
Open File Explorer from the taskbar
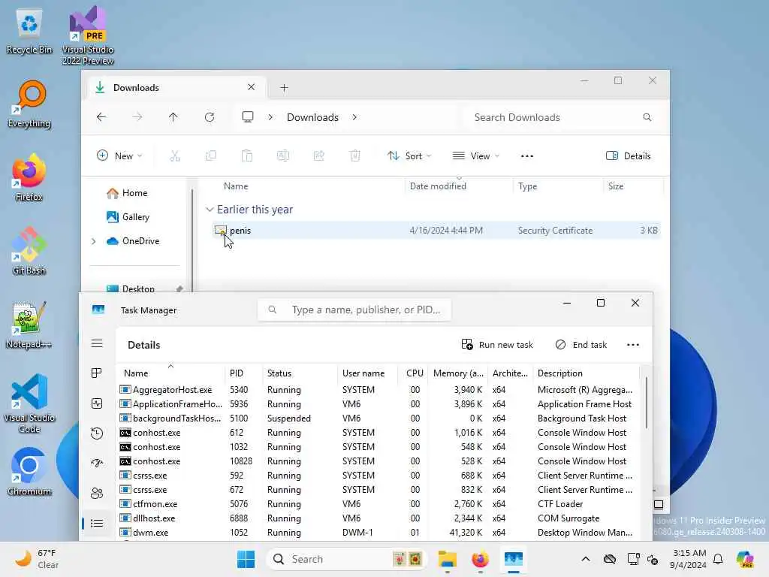pyautogui.click(x=448, y=559)
